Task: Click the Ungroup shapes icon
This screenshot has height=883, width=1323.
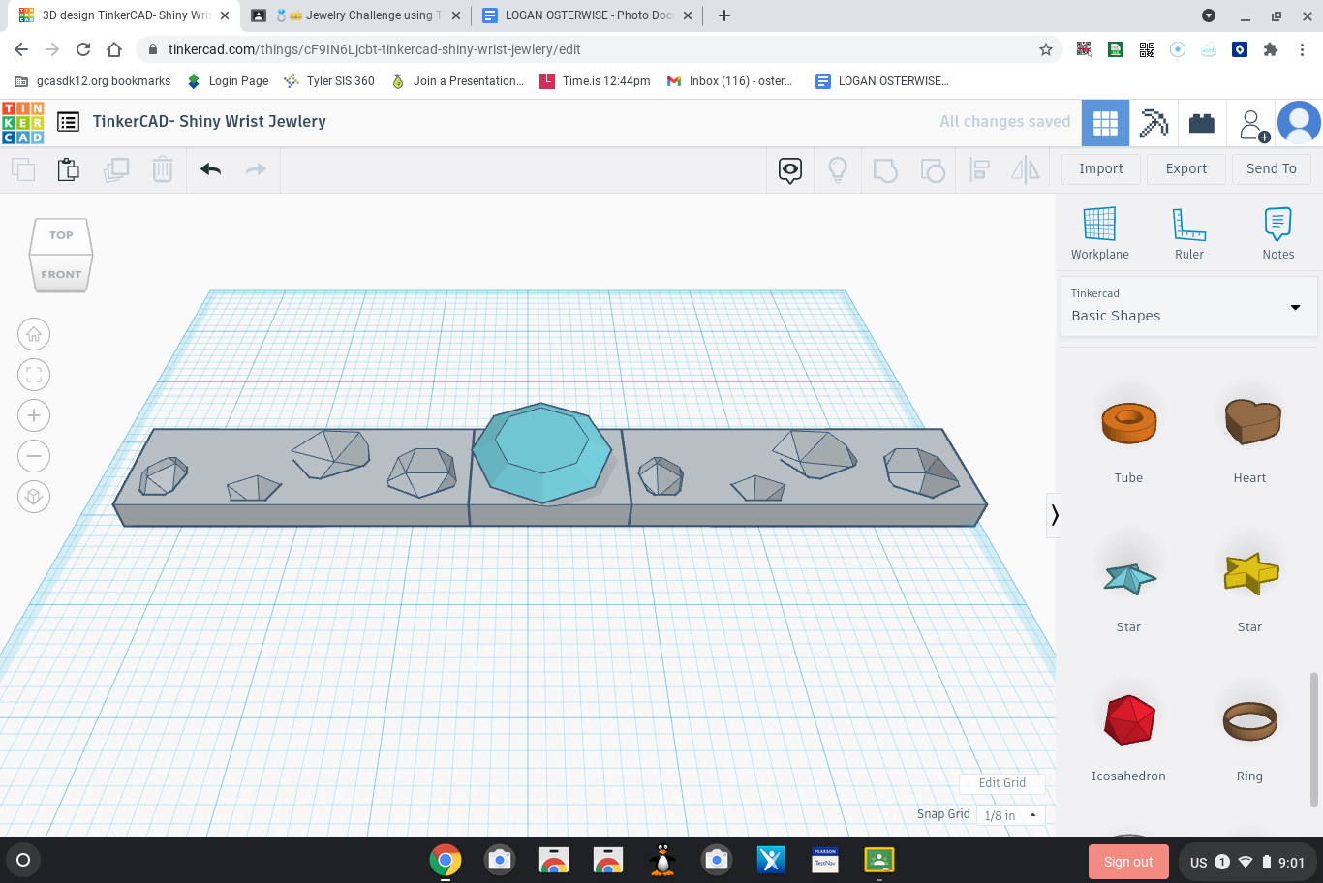Action: pyautogui.click(x=932, y=170)
